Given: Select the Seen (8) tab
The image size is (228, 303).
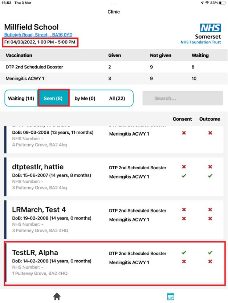Looking at the screenshot, I should tap(53, 98).
